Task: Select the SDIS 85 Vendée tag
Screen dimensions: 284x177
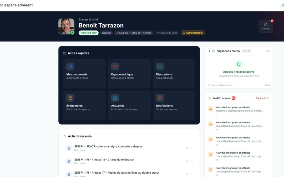Action: pyautogui.click(x=134, y=33)
